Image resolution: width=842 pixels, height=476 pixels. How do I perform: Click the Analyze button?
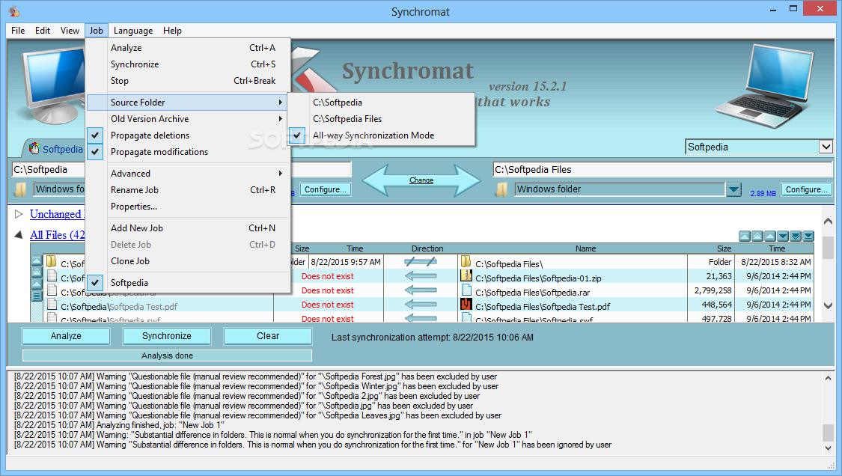tap(66, 336)
